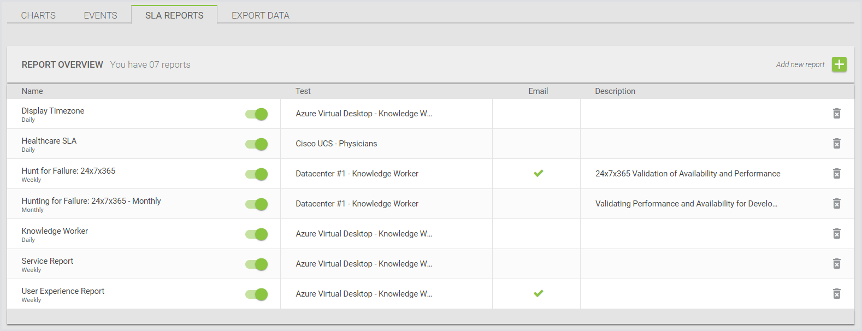The height and width of the screenshot is (331, 862).
Task: Delete the User Experience Report
Action: [x=836, y=294]
